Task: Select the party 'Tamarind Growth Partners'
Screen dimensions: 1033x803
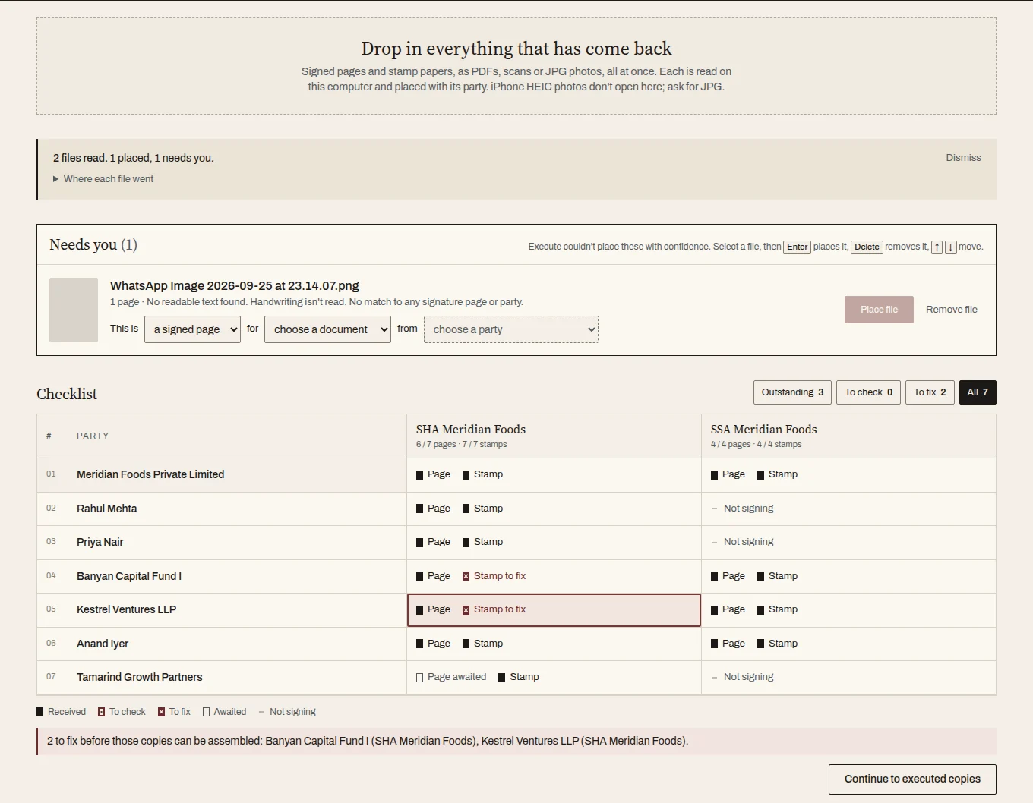Action: point(139,677)
